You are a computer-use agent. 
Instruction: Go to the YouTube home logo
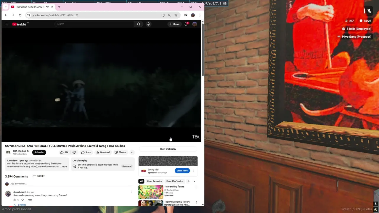coord(19,24)
